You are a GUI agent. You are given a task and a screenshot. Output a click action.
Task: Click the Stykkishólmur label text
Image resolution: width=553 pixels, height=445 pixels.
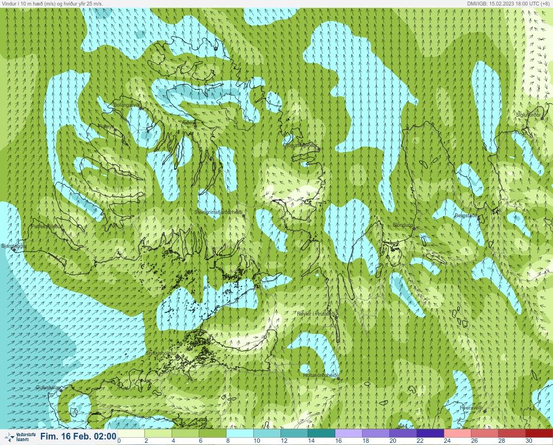click(x=161, y=353)
